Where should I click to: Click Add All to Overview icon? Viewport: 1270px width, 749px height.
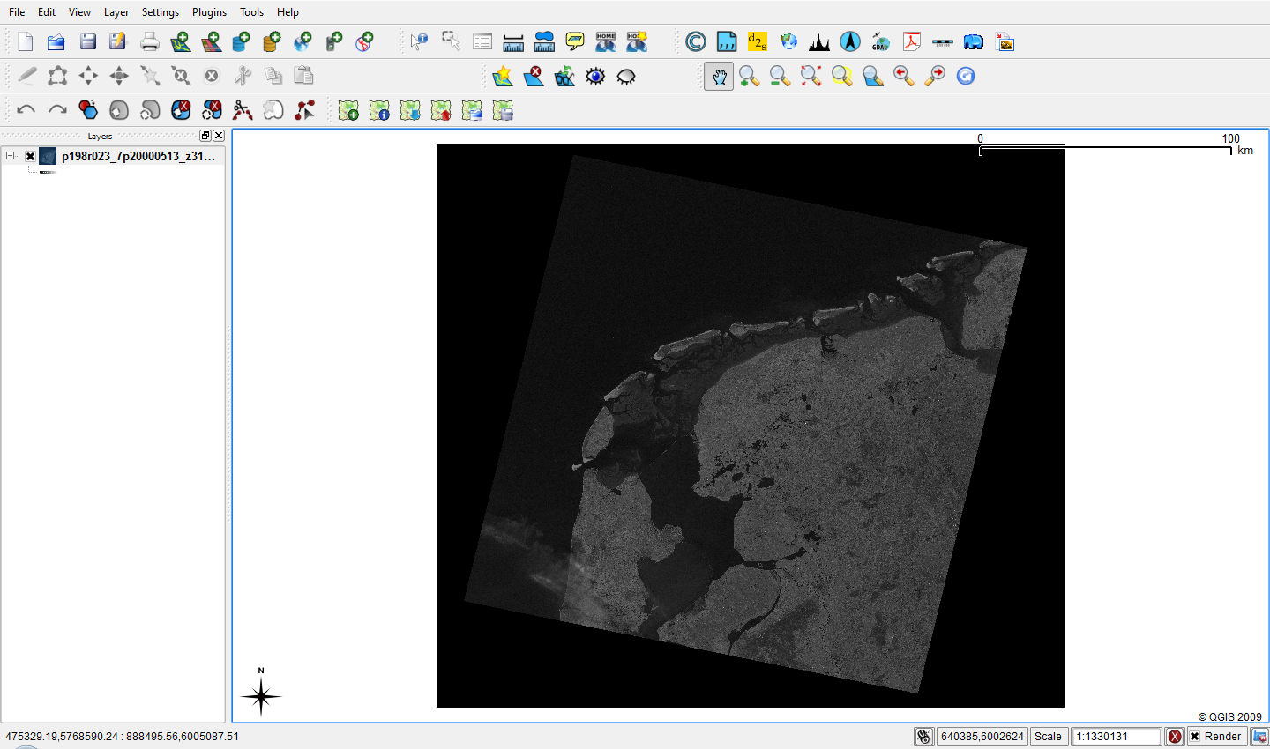564,77
